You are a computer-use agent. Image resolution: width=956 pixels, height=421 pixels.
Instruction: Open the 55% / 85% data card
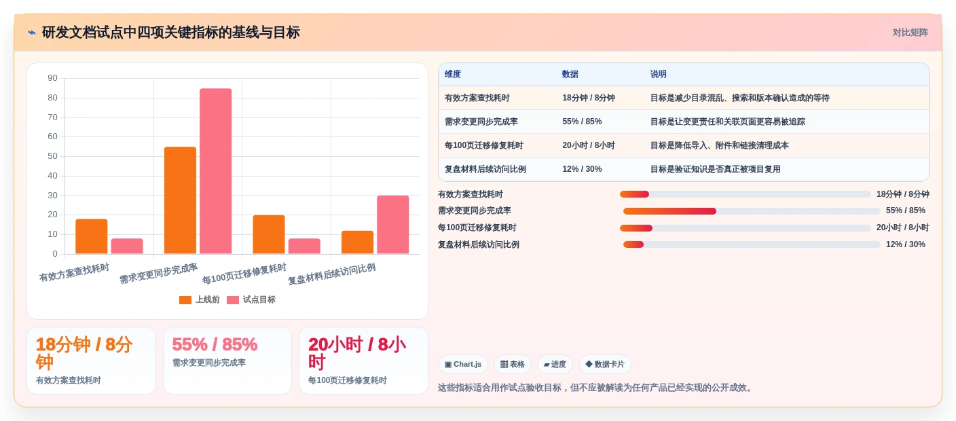227,361
